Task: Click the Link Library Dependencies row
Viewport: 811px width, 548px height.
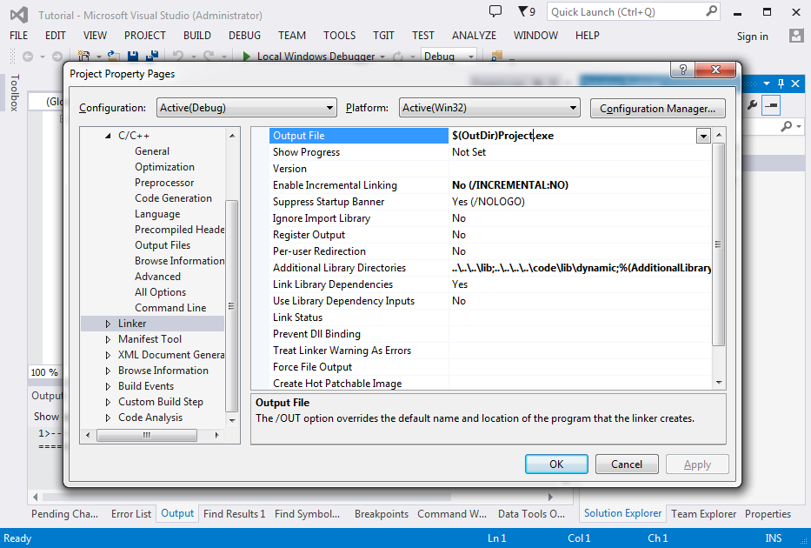Action: [x=490, y=284]
